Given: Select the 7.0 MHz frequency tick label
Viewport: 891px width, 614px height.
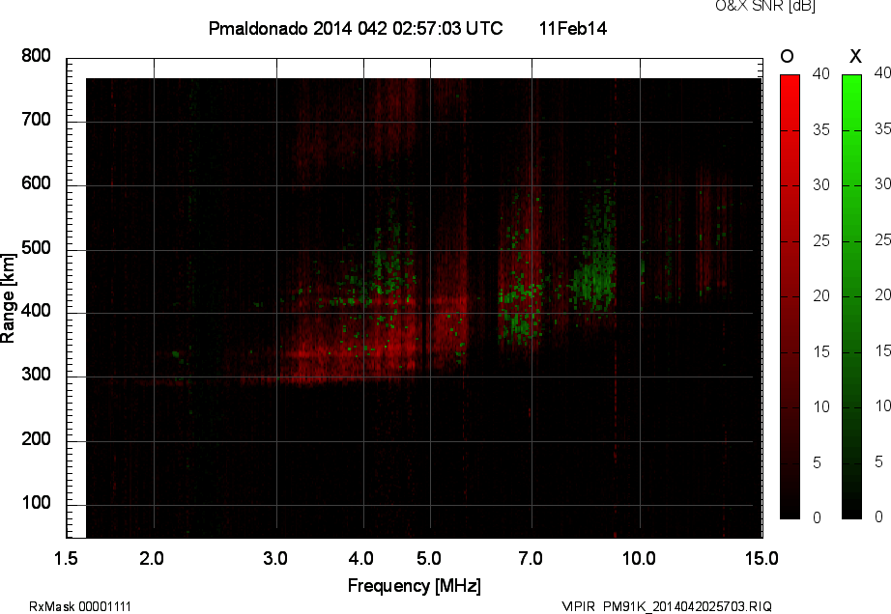Looking at the screenshot, I should click(x=531, y=558).
